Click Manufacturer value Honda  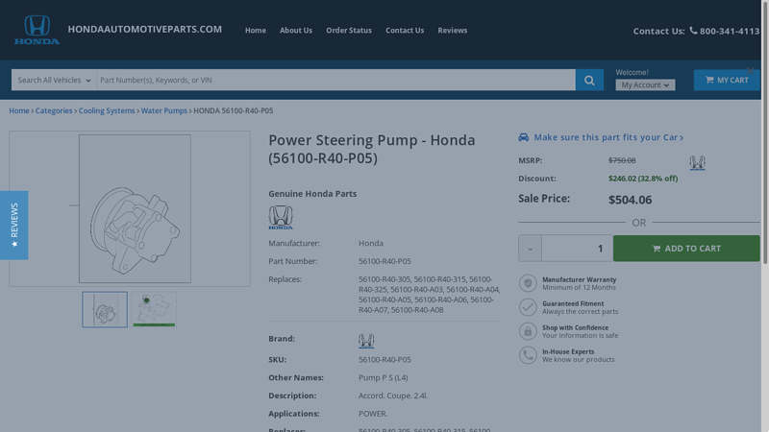coord(371,243)
